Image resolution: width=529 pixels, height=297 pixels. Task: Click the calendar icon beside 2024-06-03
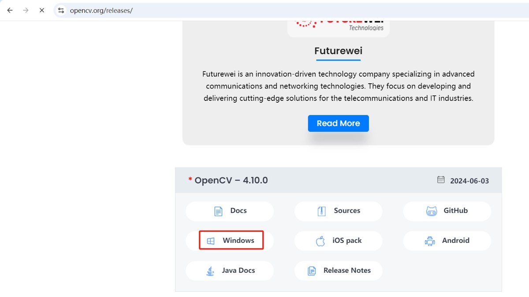(441, 180)
